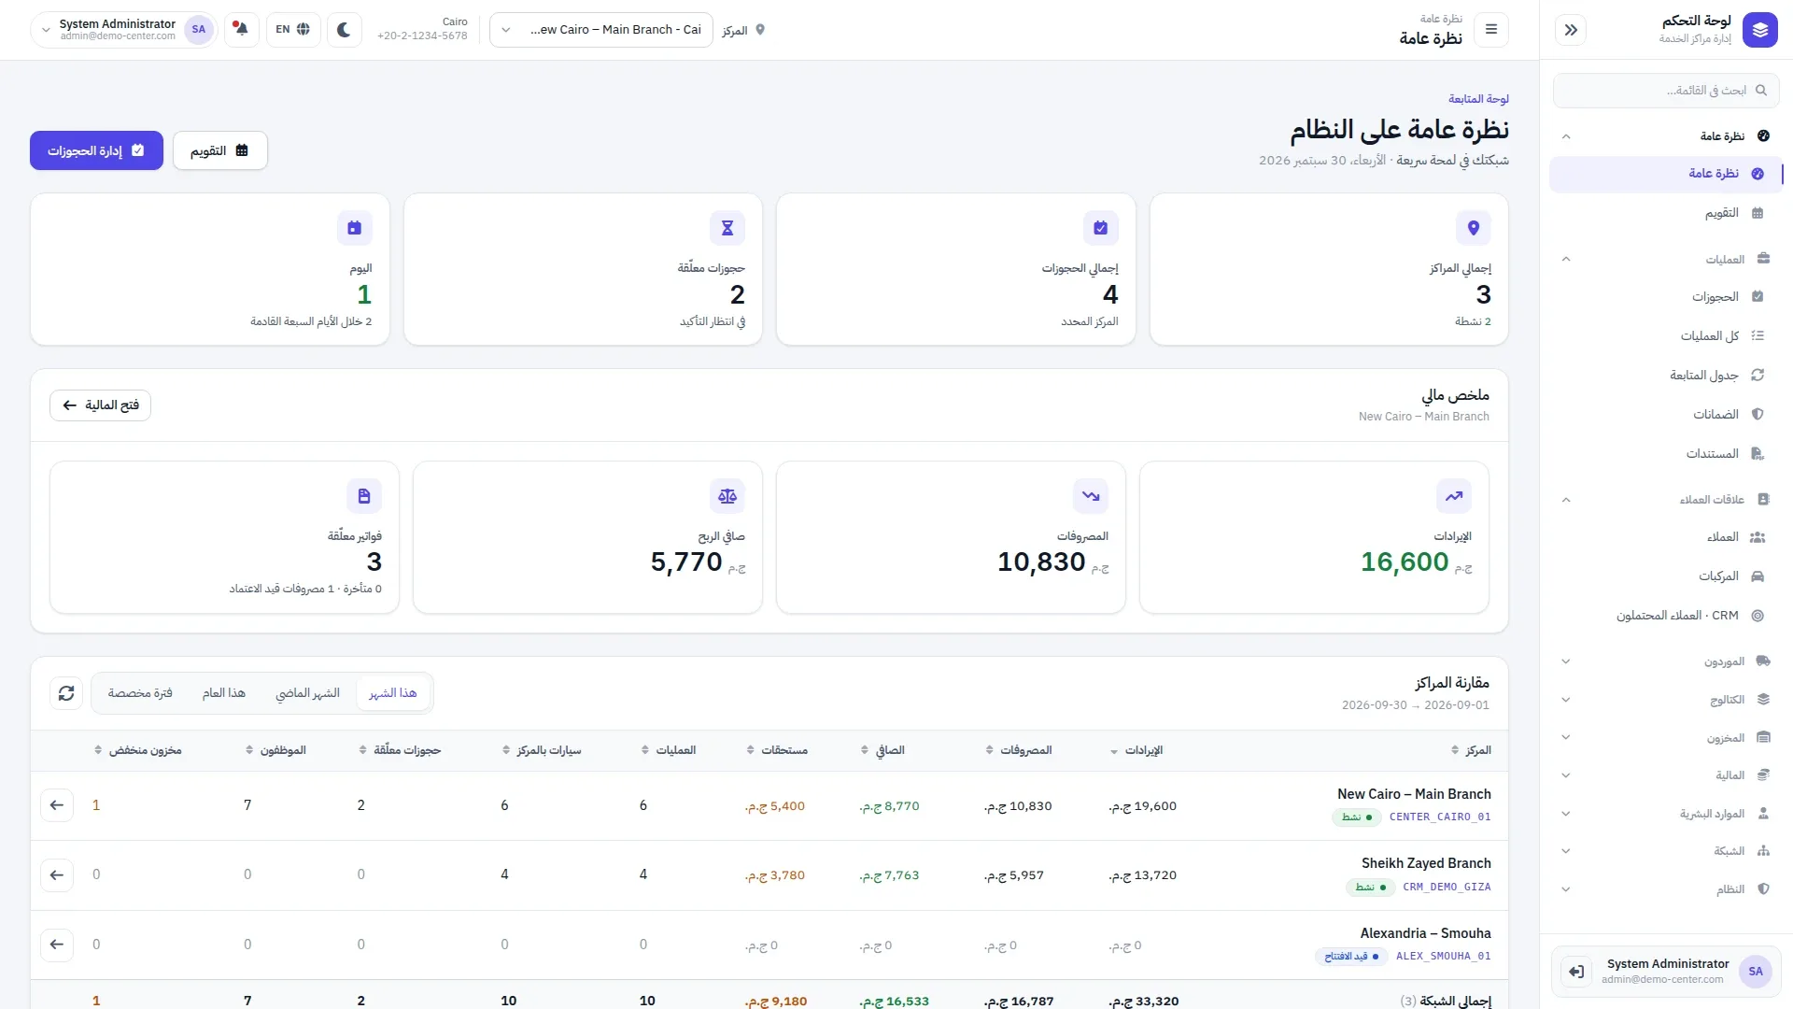Toggle dark mode with the moon icon
The width and height of the screenshot is (1793, 1009).
(x=344, y=30)
